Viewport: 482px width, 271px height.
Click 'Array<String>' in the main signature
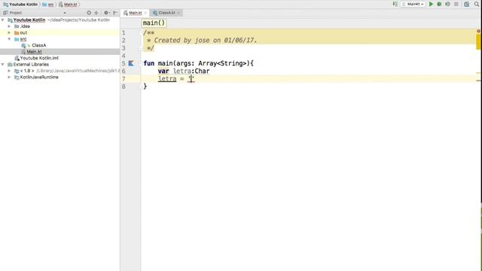point(223,63)
